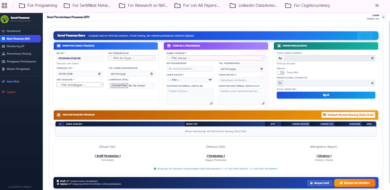This screenshot has height=190, width=390.
Task: Open the apps grid icon in bookmarks bar
Action: pyautogui.click(x=5, y=5)
